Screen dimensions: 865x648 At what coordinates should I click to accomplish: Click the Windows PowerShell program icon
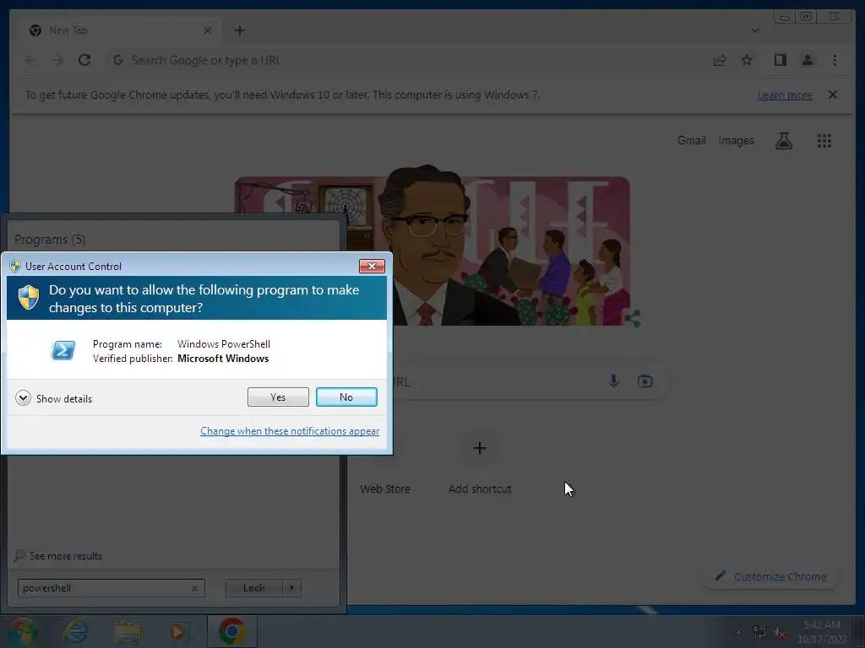point(63,350)
